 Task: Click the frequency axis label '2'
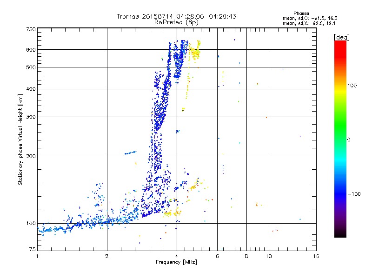click(x=107, y=256)
